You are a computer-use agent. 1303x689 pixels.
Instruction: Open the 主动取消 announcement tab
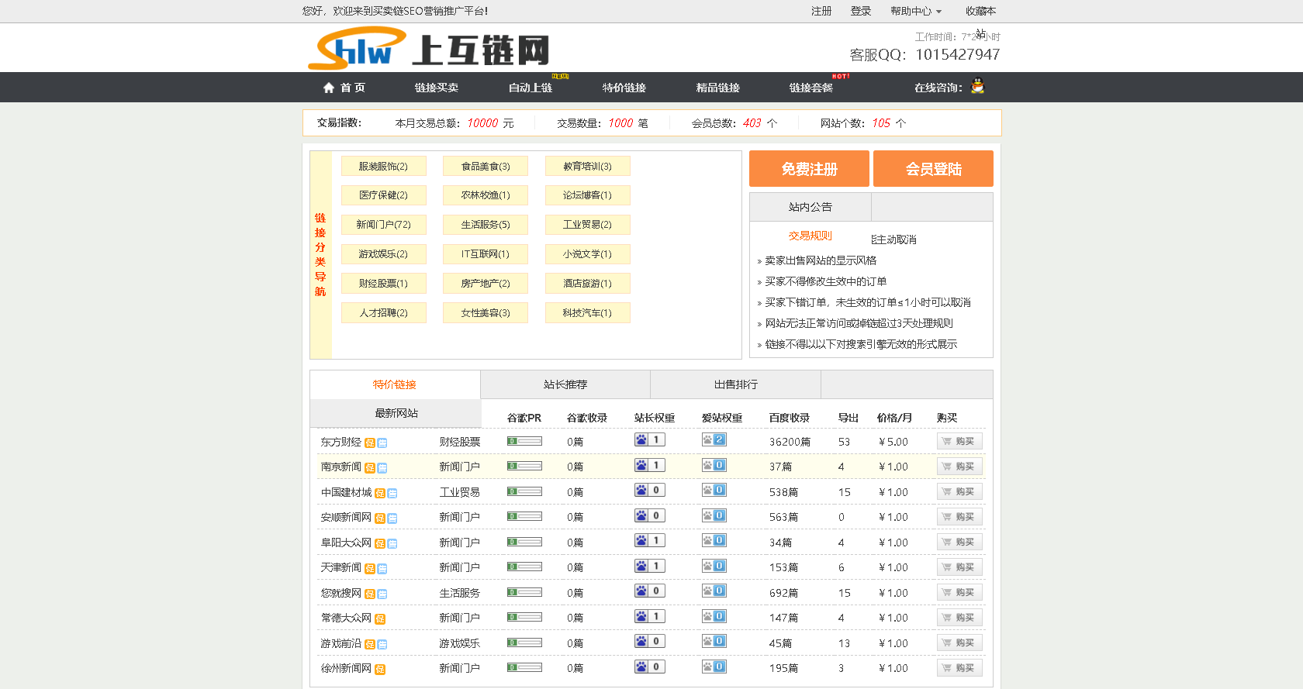tap(893, 239)
